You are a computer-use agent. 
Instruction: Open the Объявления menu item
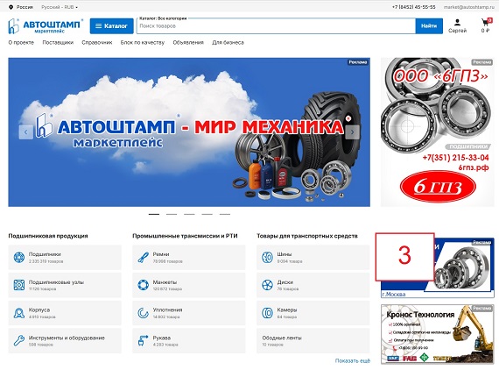point(188,42)
